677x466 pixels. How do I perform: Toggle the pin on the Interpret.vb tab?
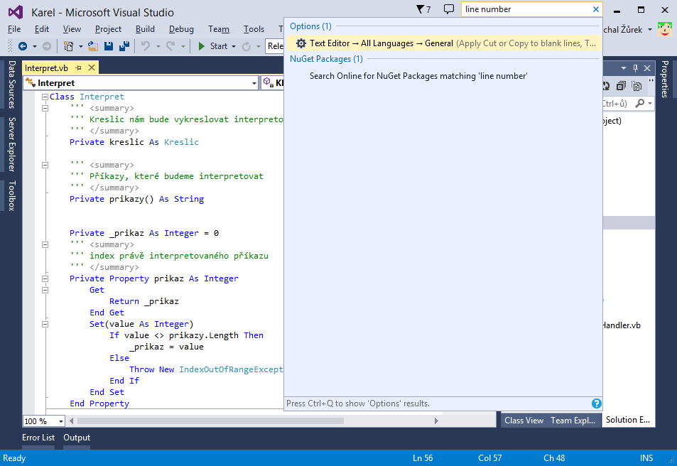[77, 67]
